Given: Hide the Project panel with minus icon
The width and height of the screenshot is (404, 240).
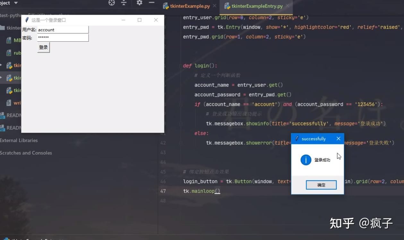Looking at the screenshot, I should (x=151, y=3).
